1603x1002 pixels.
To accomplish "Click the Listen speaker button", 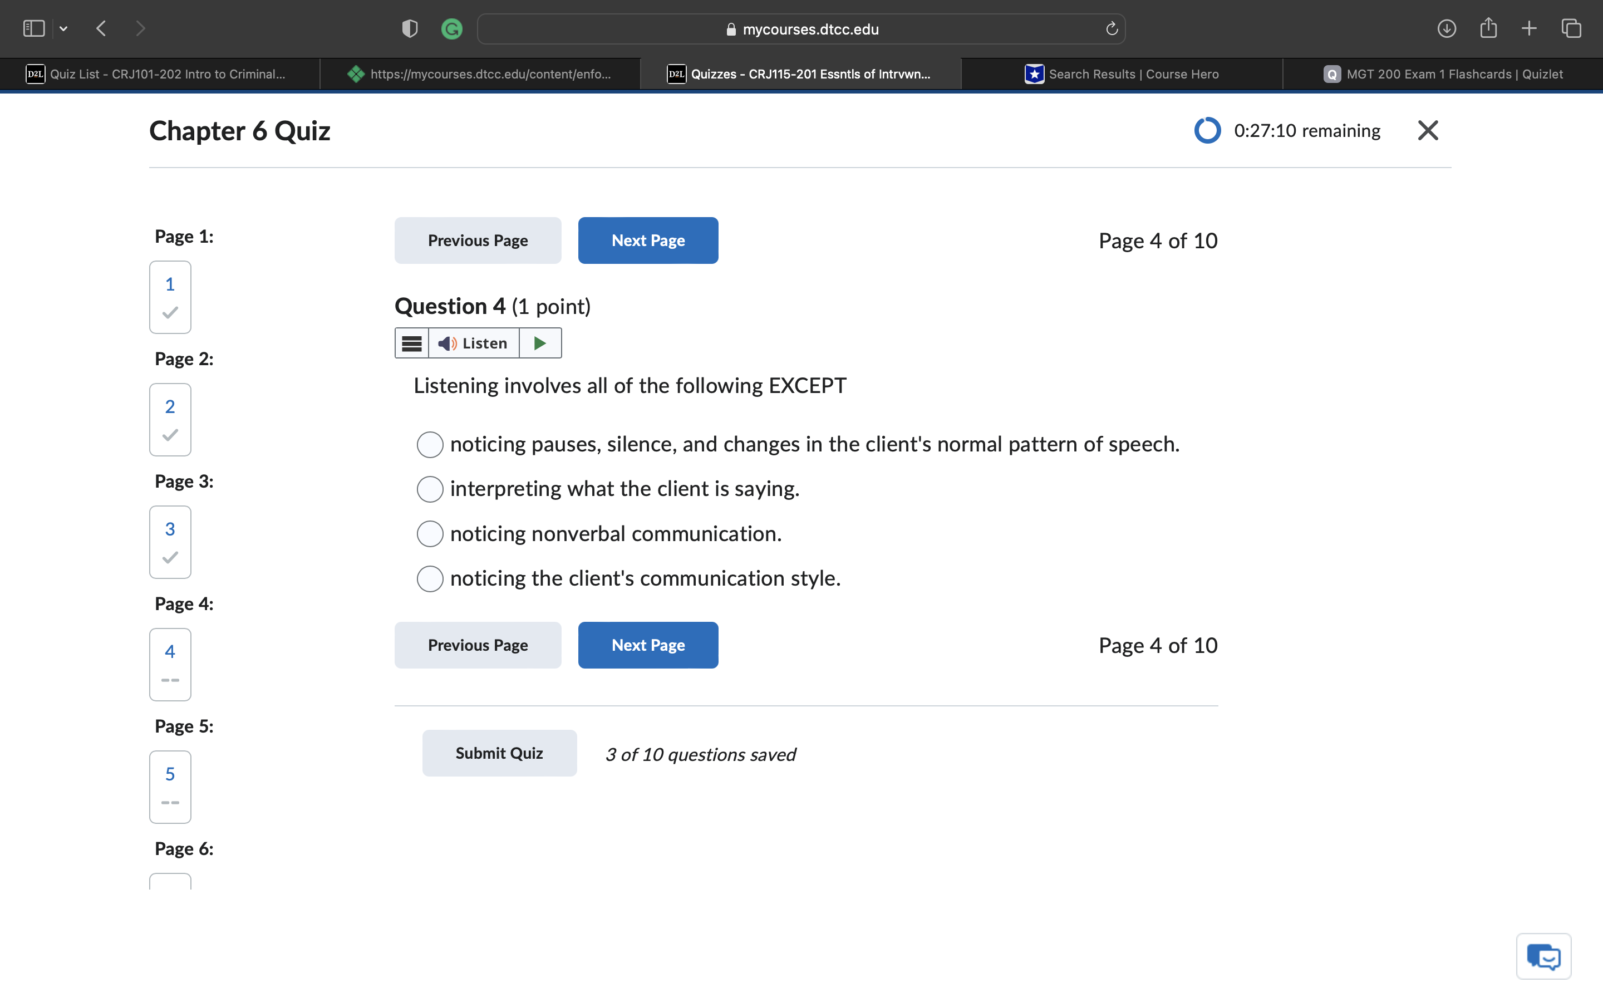I will (x=474, y=343).
